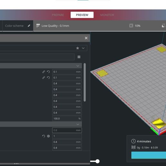Select the yellow model near axis origin
The image size is (166, 166).
click(159, 123)
